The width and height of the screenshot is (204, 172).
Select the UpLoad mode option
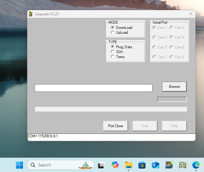coord(113,33)
